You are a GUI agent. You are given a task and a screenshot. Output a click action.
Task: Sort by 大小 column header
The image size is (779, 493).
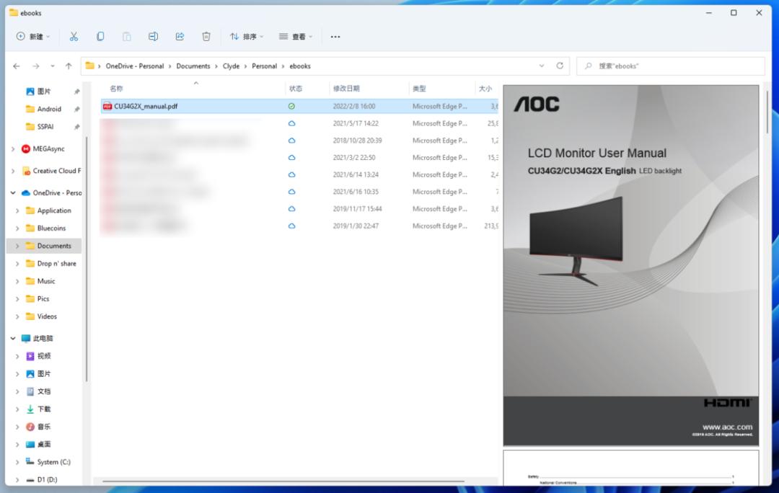(x=485, y=89)
